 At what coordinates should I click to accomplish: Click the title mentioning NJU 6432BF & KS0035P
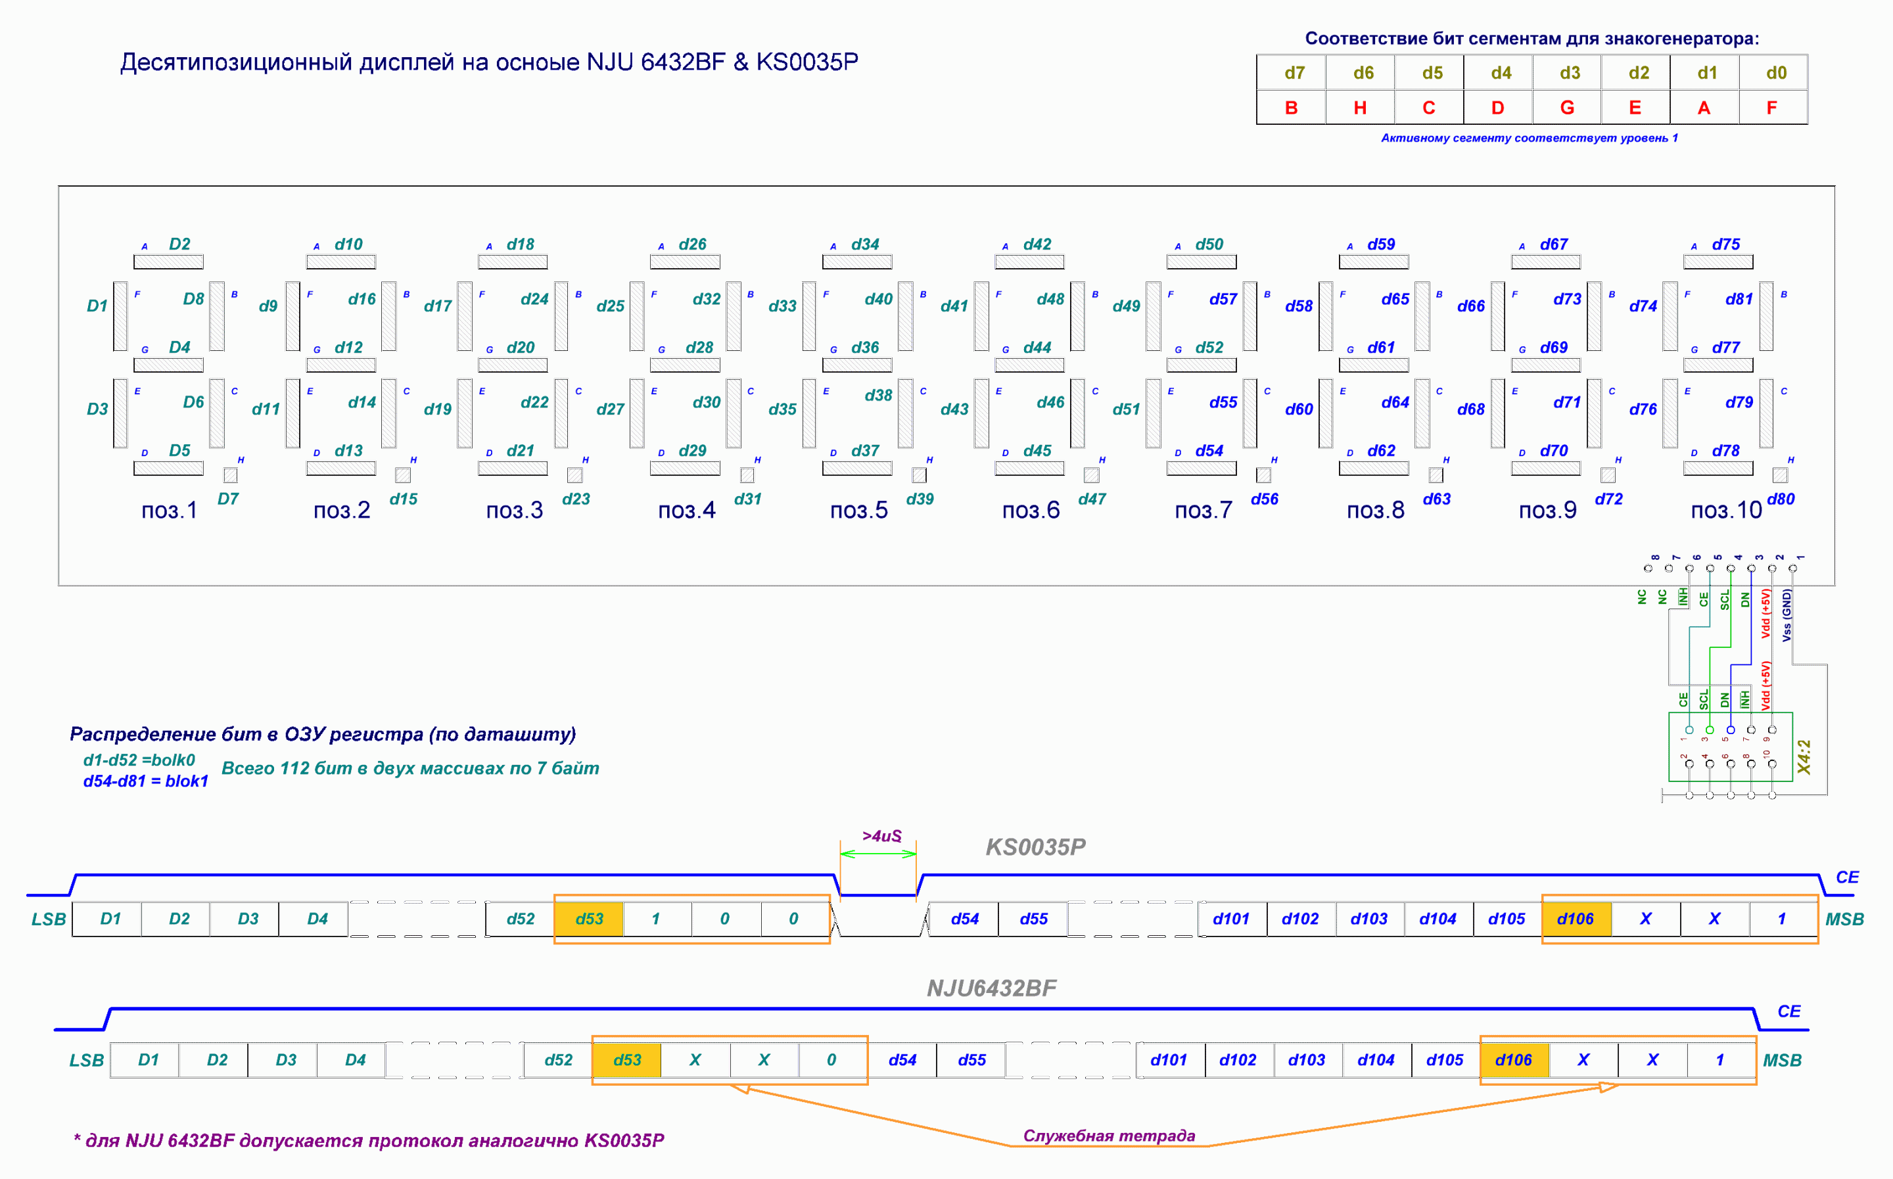coord(489,62)
